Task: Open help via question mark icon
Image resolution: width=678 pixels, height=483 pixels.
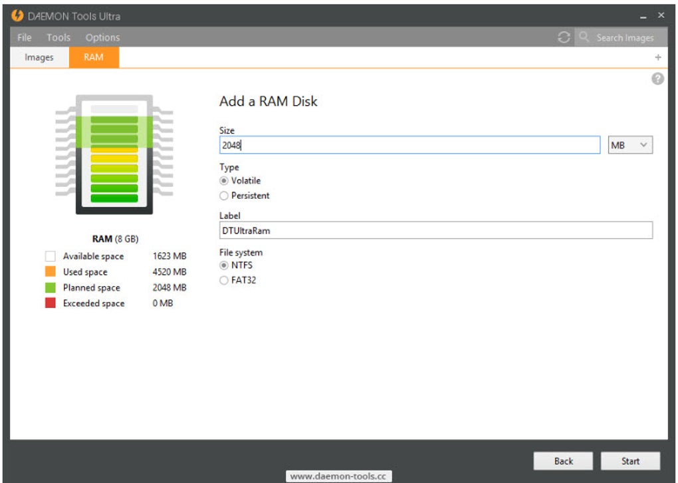Action: click(657, 79)
